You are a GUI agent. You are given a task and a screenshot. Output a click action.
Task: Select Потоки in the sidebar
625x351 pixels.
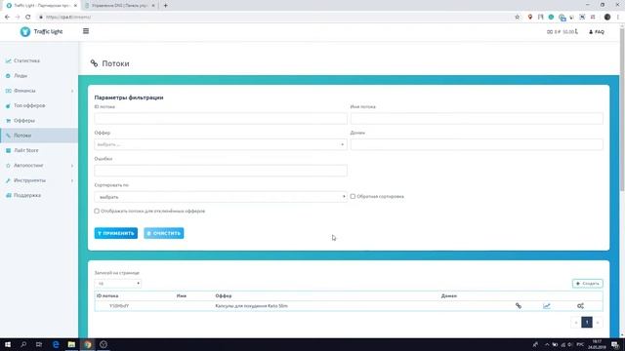[39, 136]
